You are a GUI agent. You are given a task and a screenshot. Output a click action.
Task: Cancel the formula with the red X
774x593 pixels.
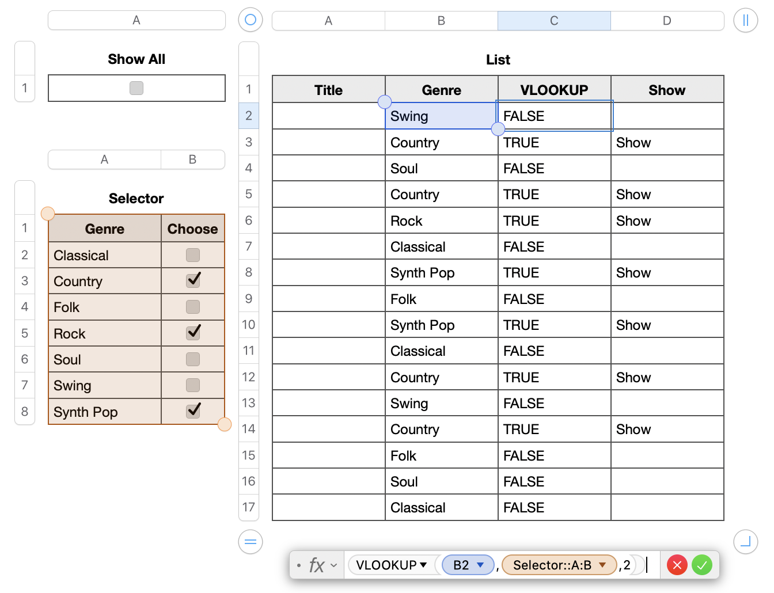click(x=677, y=565)
